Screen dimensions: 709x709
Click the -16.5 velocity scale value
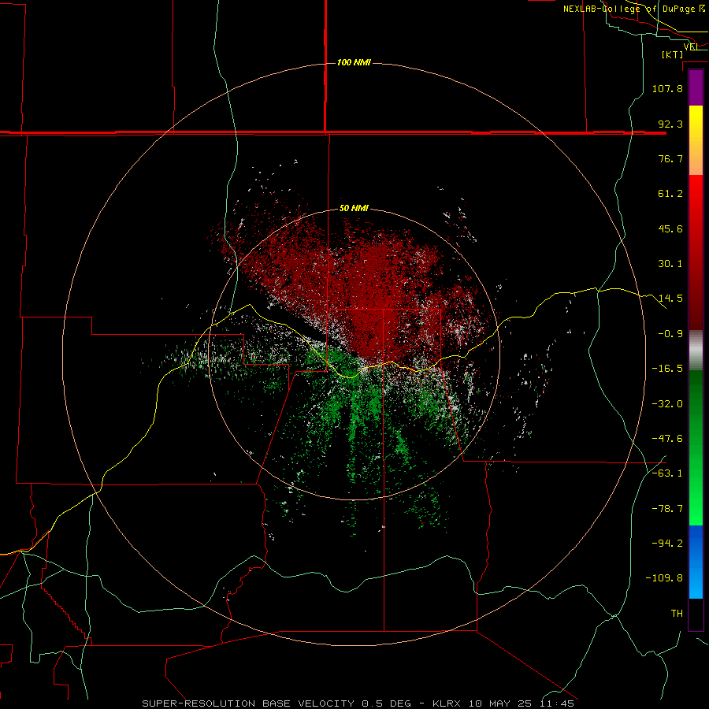point(667,369)
